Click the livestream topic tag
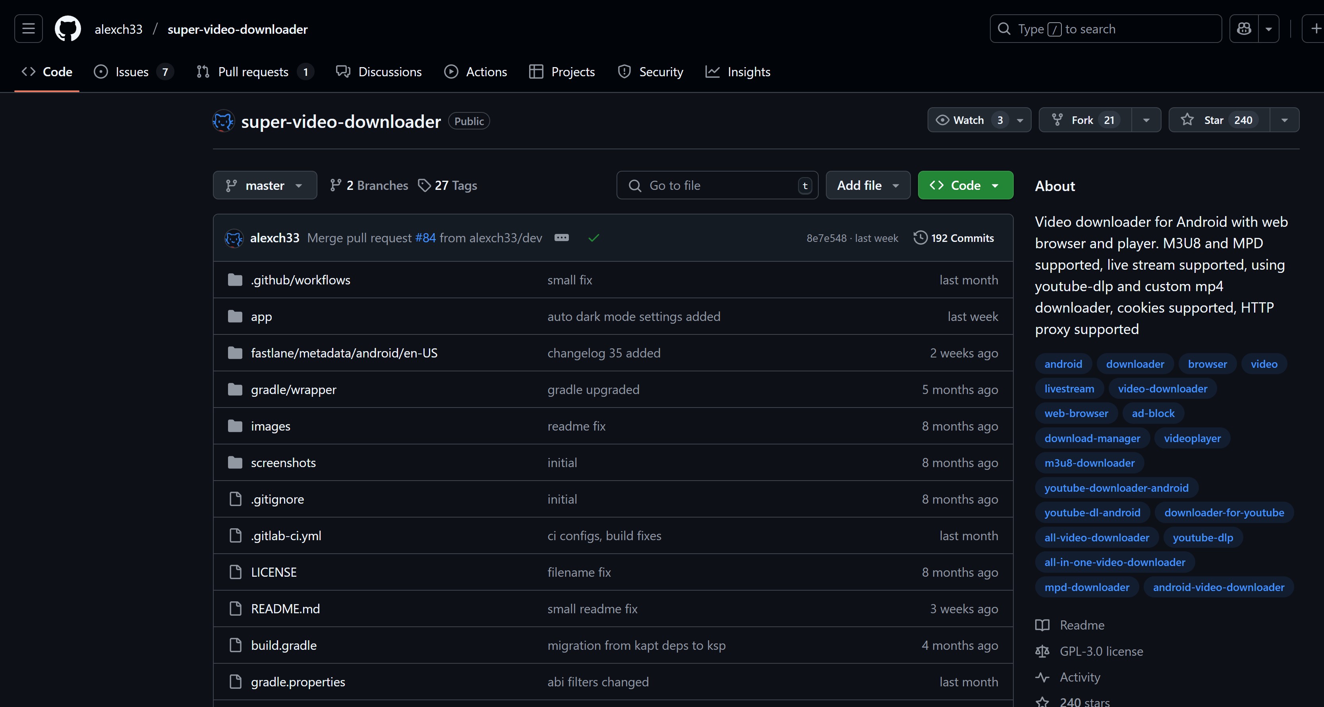The height and width of the screenshot is (707, 1324). tap(1069, 388)
